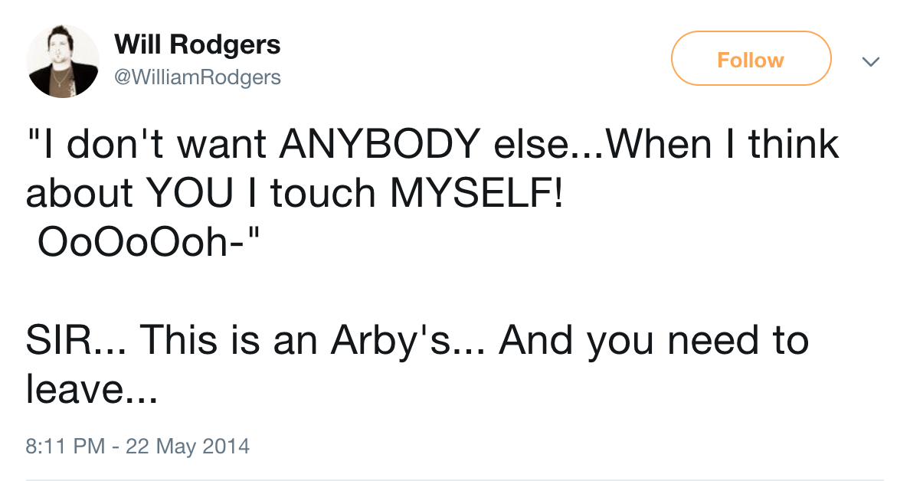The height and width of the screenshot is (481, 910).
Task: Click the @WilliamRodgers handle
Action: click(x=198, y=77)
